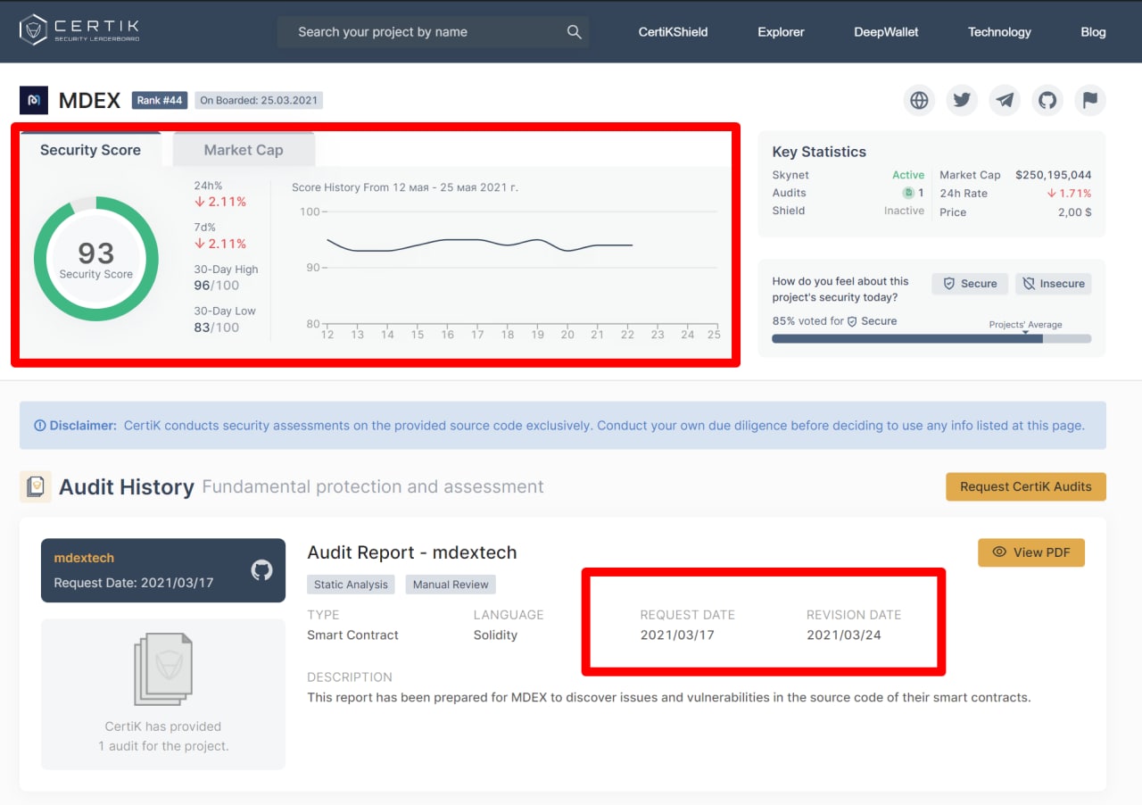The image size is (1142, 805).
Task: Open the Blog menu item
Action: (x=1093, y=32)
